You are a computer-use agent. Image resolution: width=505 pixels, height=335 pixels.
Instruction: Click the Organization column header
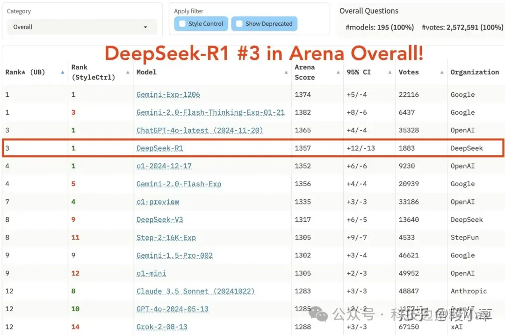coord(475,72)
